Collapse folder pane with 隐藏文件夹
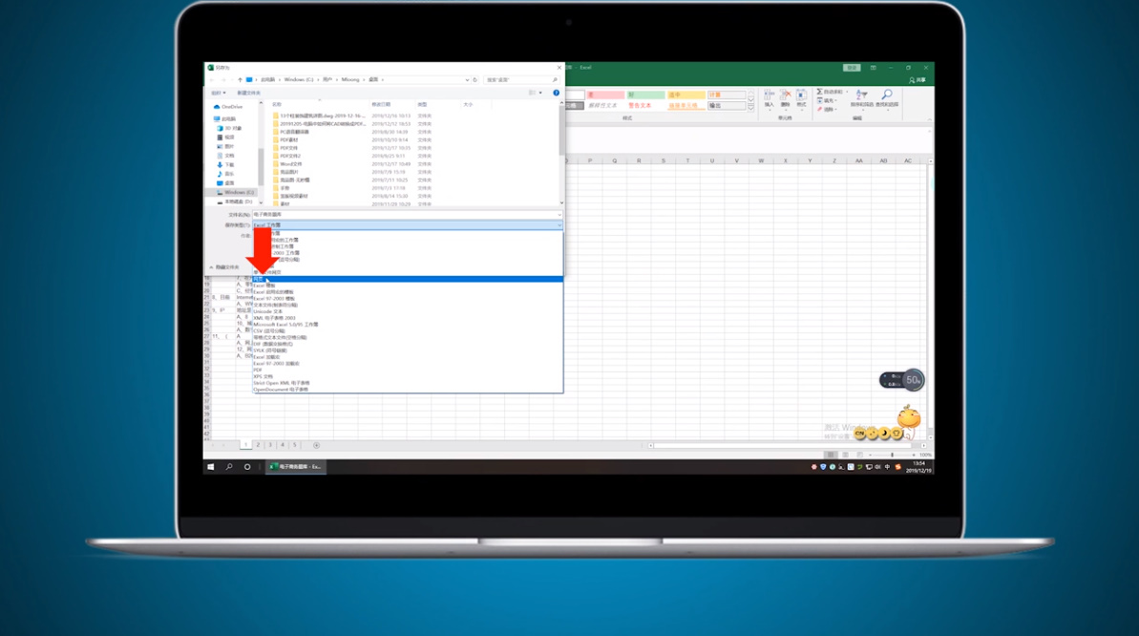 click(x=224, y=267)
